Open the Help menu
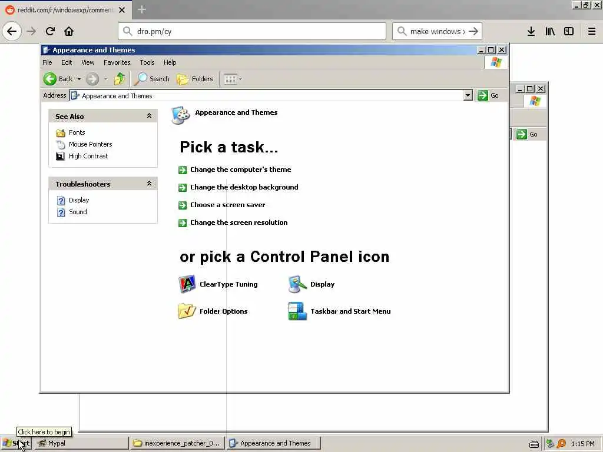Viewport: 603px width, 452px height. [170, 62]
